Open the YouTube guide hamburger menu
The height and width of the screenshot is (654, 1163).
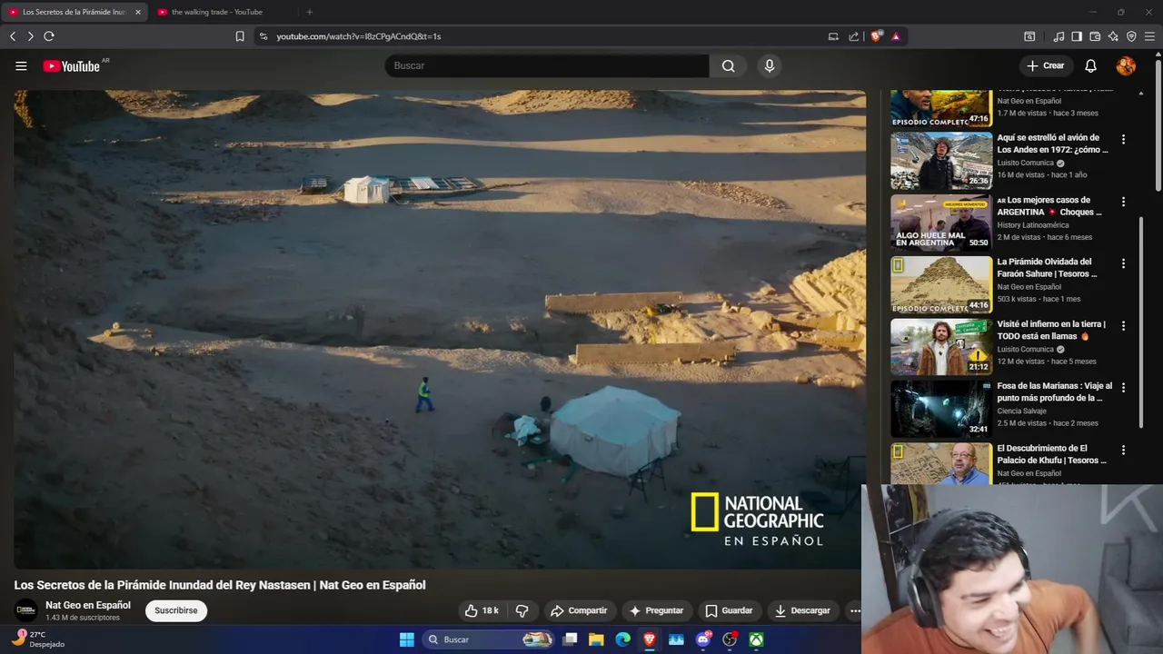click(x=21, y=65)
